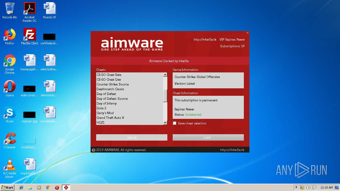Launch Skype from the desktop

(10, 115)
